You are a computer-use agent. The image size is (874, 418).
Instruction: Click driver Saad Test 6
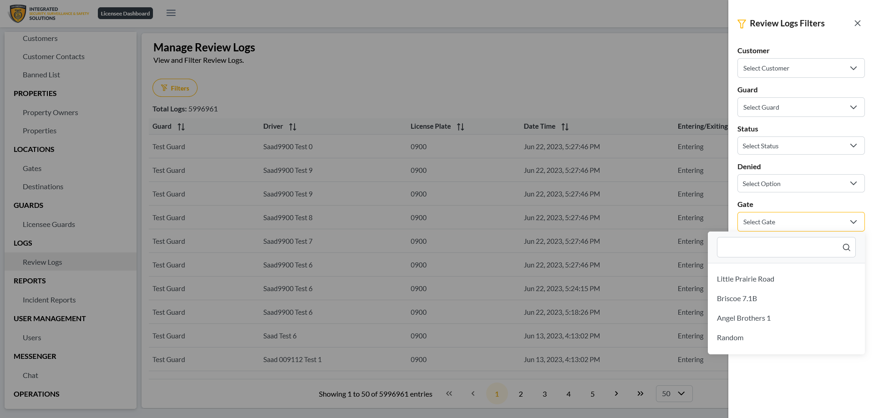pyautogui.click(x=280, y=336)
